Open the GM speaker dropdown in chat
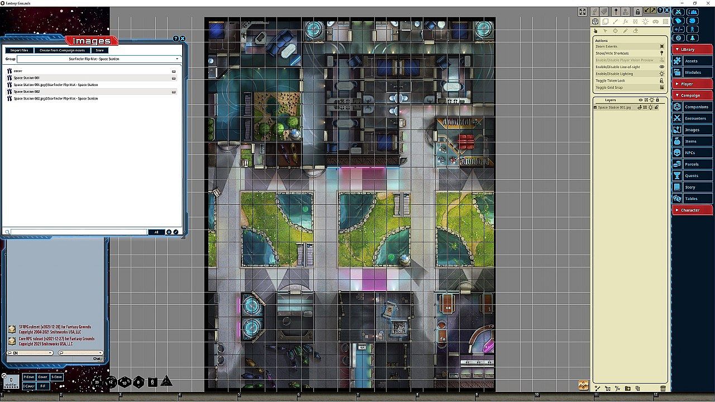715x402 pixels. point(30,353)
